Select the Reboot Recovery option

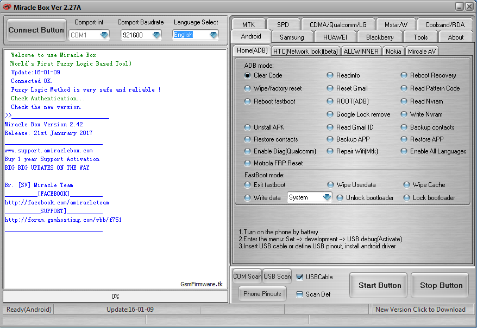(x=404, y=75)
